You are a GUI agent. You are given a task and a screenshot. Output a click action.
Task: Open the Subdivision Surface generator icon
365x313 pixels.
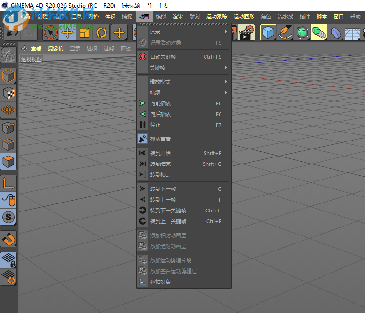(302, 32)
